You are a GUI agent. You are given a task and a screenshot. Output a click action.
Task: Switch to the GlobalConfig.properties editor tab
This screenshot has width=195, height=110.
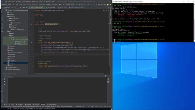(x=77, y=8)
